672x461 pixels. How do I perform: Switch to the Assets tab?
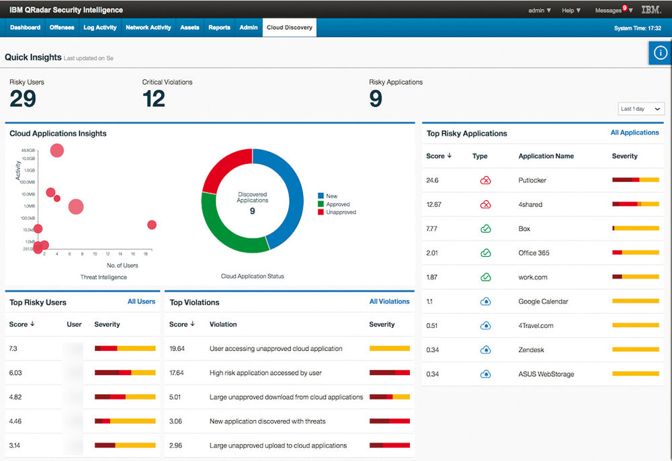pos(190,28)
